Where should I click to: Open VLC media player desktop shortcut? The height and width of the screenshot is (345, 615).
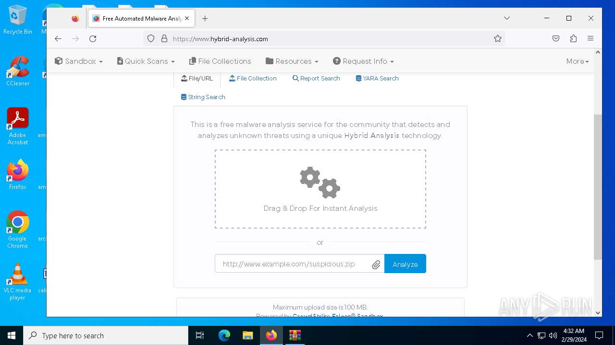point(18,282)
